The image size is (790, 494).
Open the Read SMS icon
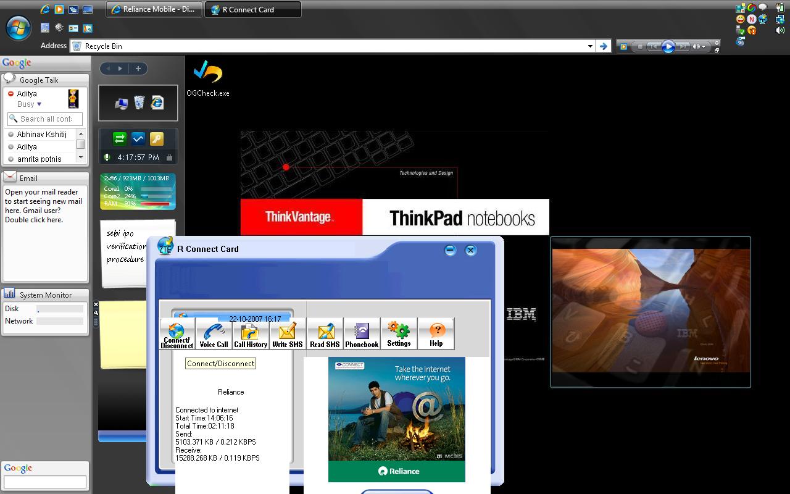pyautogui.click(x=325, y=334)
